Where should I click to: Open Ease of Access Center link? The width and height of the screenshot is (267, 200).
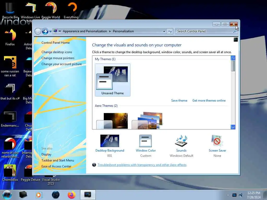pyautogui.click(x=56, y=166)
